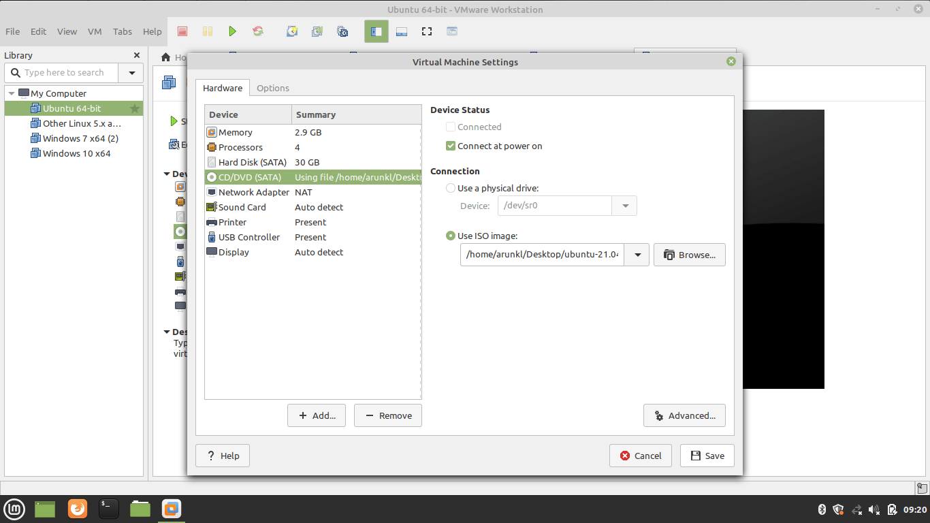Switch to the Hardware tab

point(223,88)
